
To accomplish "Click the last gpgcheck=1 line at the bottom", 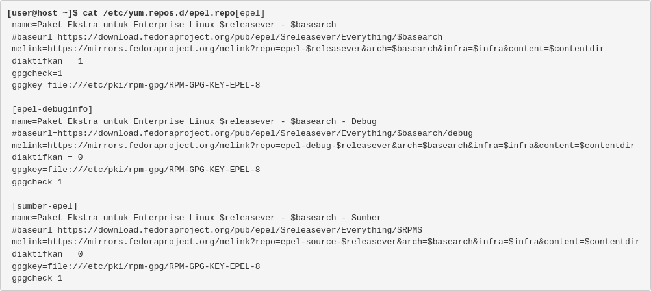I will click(37, 278).
